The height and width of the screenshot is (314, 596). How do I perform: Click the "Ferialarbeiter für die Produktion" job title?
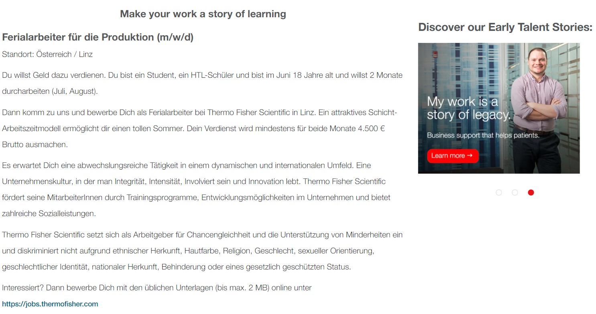click(98, 37)
